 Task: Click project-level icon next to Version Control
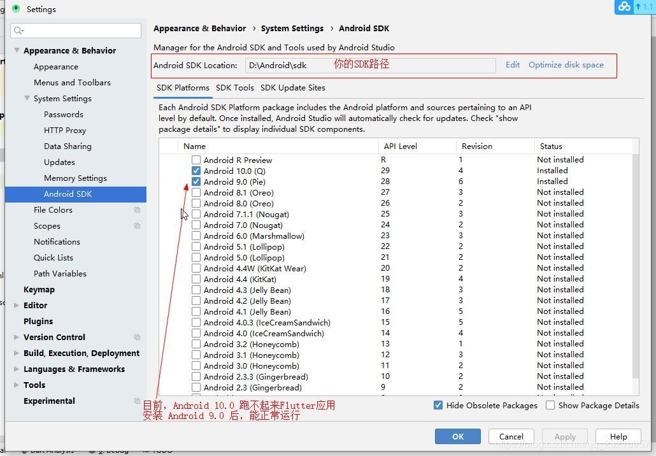pyautogui.click(x=137, y=337)
